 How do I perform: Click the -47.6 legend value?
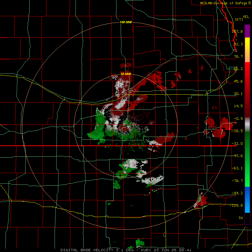click(237, 156)
